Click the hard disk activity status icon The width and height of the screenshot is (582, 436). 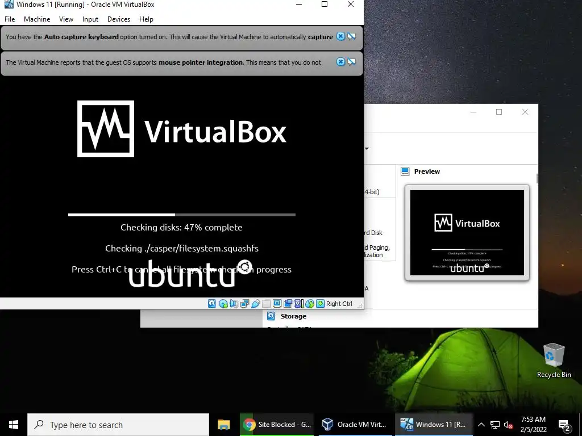click(x=211, y=304)
